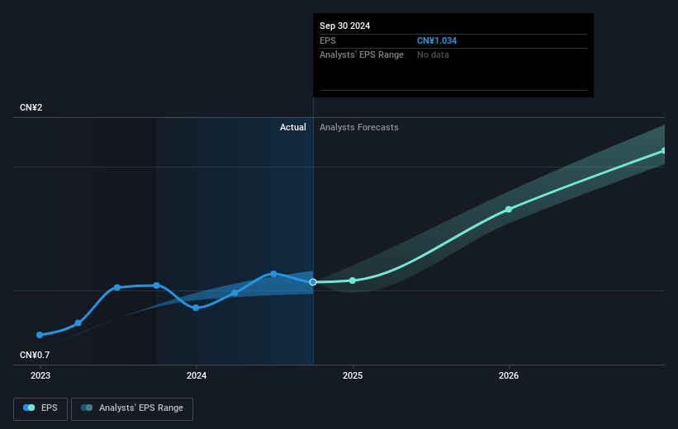Select the Sep 30 2024 EPS data point
Image resolution: width=678 pixels, height=429 pixels.
[x=313, y=282]
